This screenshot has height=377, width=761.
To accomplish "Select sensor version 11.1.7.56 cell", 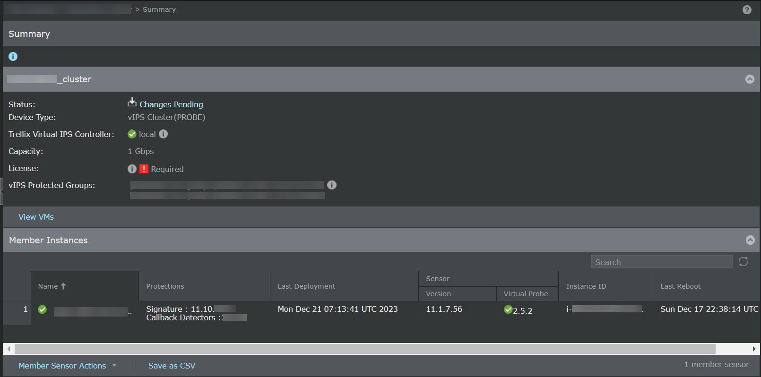I will [444, 309].
